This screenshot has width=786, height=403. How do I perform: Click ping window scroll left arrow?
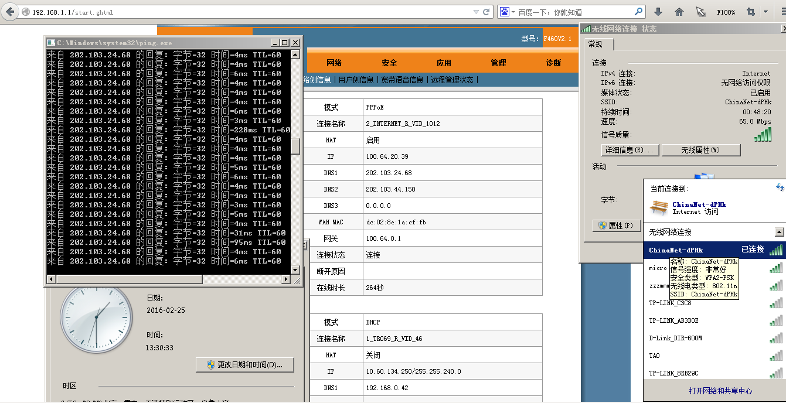51,279
